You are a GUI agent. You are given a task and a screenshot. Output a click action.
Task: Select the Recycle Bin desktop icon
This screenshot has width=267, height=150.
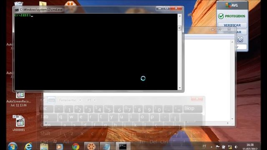(18, 3)
